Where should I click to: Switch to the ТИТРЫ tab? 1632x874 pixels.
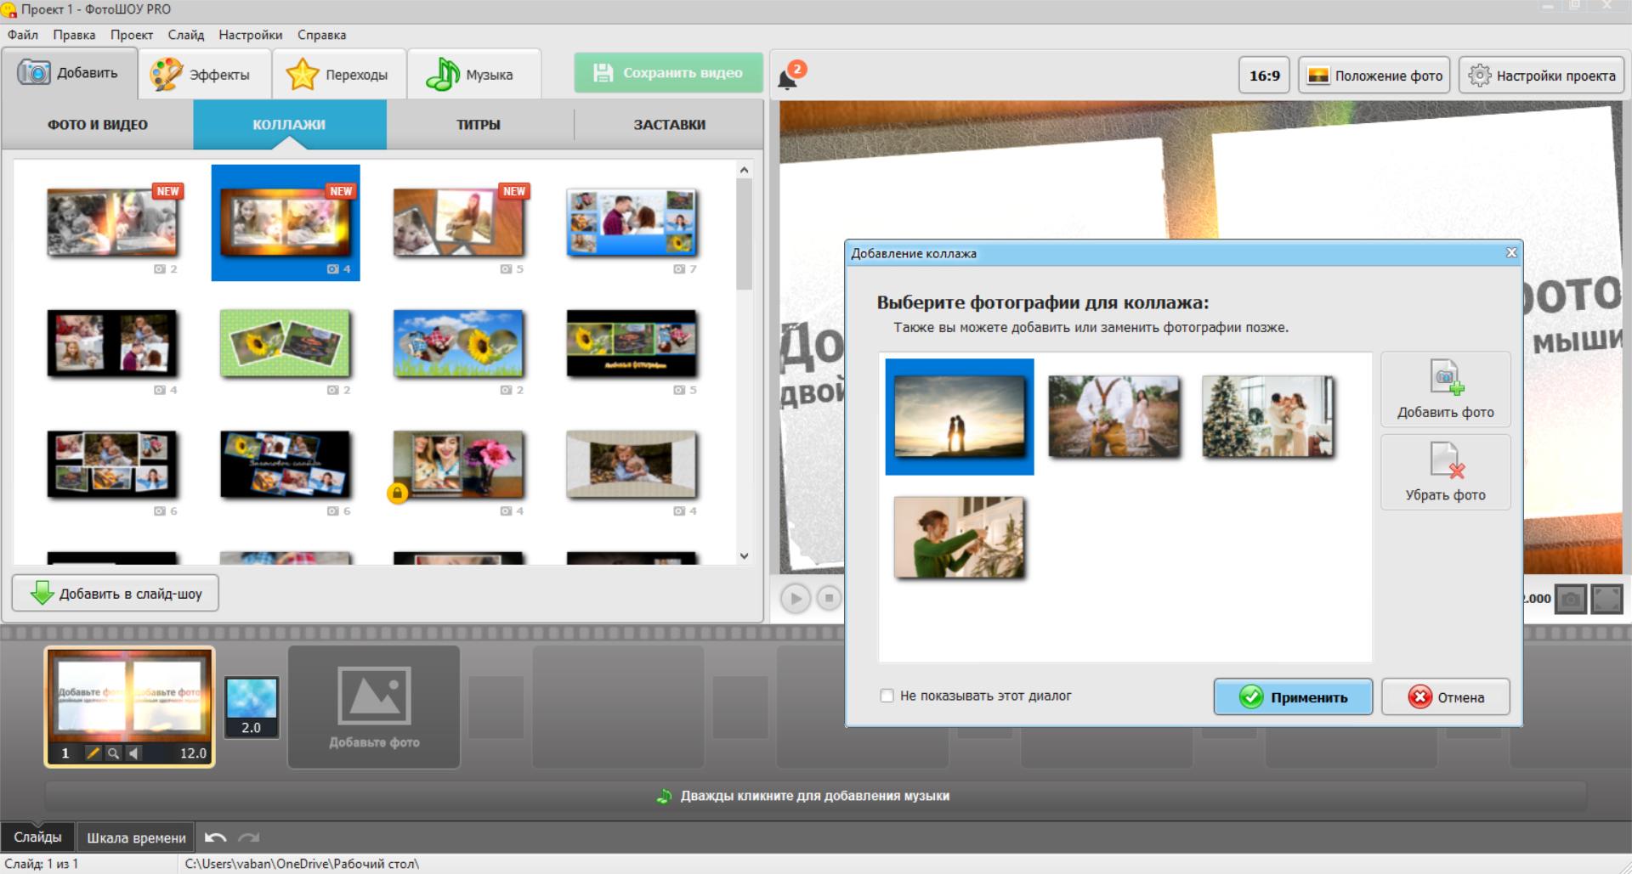479,125
